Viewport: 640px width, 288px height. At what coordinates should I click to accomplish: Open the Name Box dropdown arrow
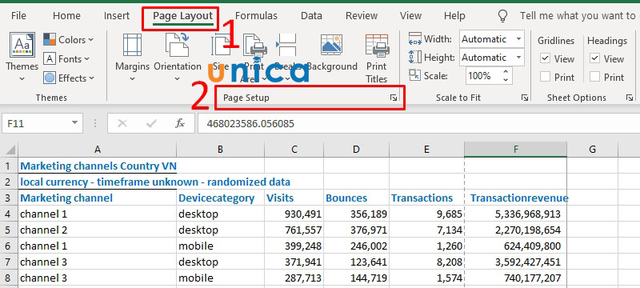(x=74, y=122)
